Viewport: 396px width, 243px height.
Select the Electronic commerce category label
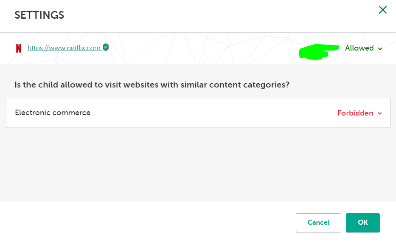click(53, 113)
